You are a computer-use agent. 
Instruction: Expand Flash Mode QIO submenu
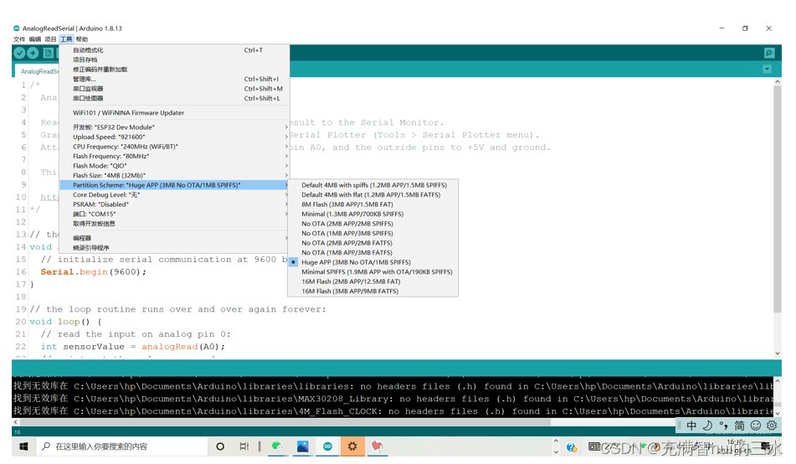(x=174, y=166)
